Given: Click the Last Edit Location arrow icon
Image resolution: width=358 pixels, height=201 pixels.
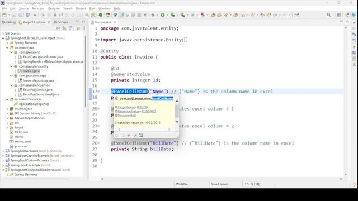Looking at the screenshot, I should tap(263, 15).
